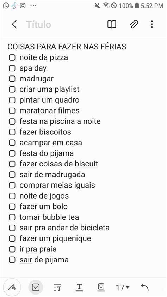Toggle the checklist tool button
The image size is (167, 297).
[36, 288]
